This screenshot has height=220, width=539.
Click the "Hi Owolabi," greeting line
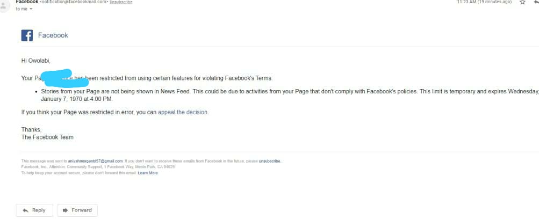(x=36, y=61)
